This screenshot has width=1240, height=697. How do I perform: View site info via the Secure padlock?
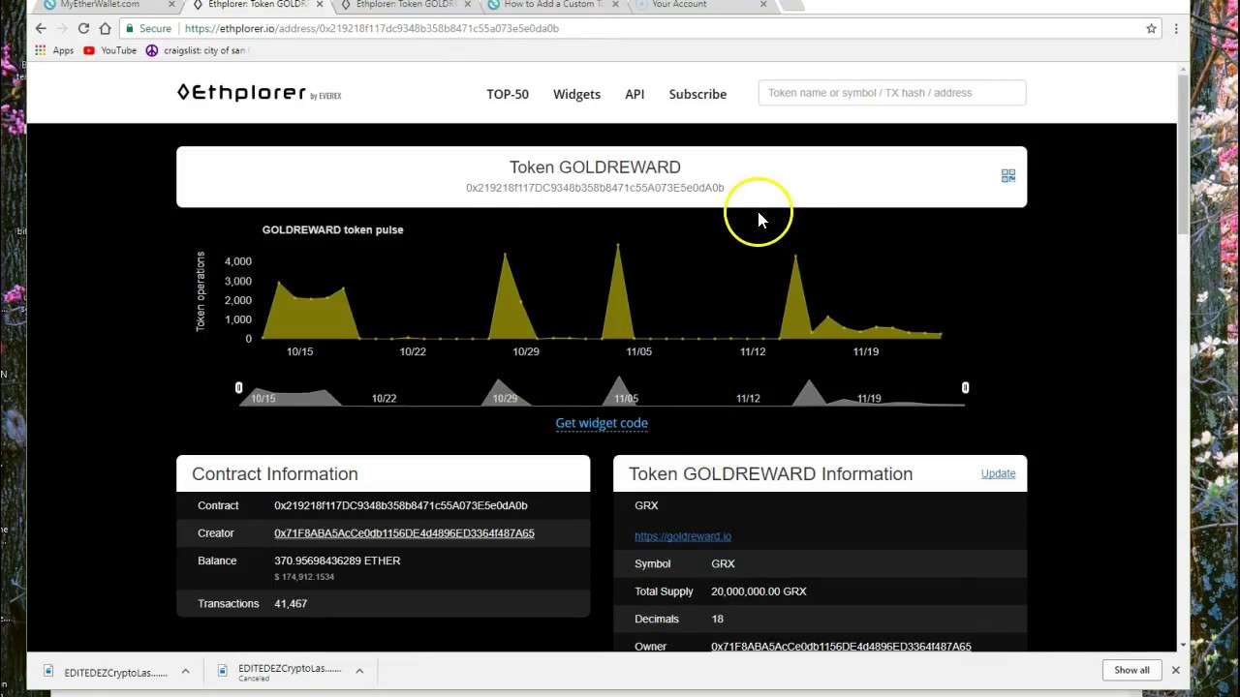pyautogui.click(x=148, y=28)
